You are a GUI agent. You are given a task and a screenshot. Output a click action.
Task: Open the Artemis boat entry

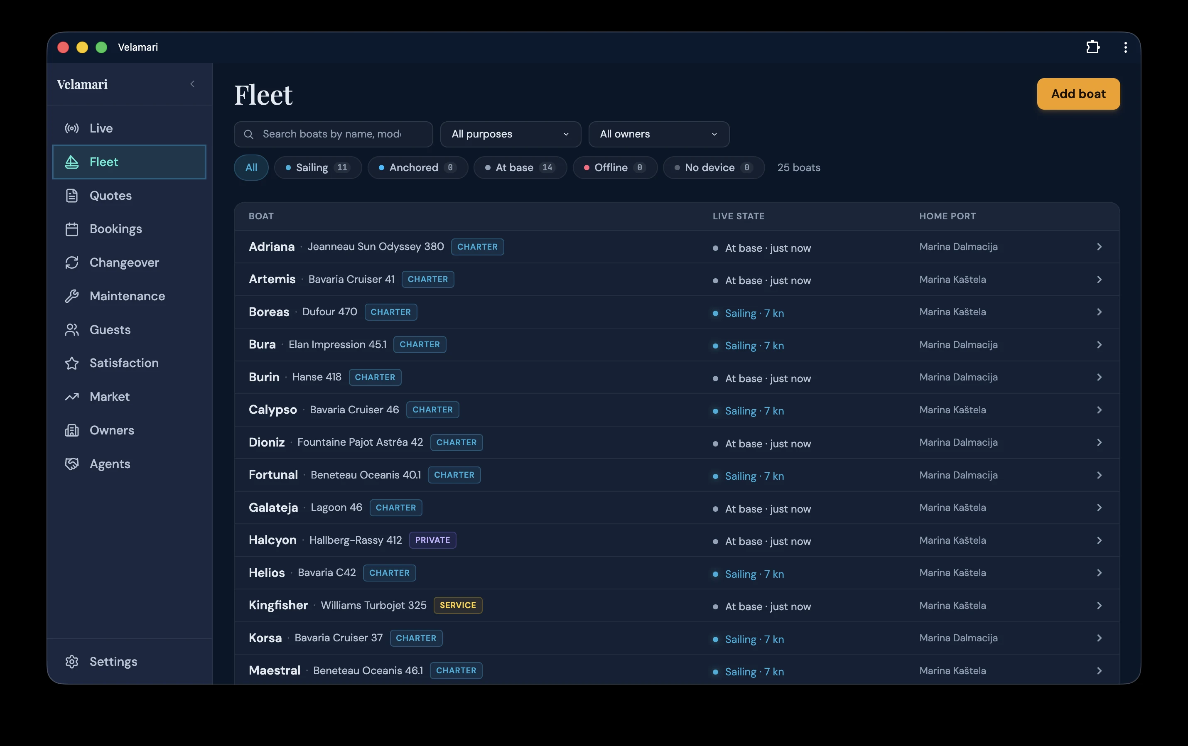[x=676, y=279]
